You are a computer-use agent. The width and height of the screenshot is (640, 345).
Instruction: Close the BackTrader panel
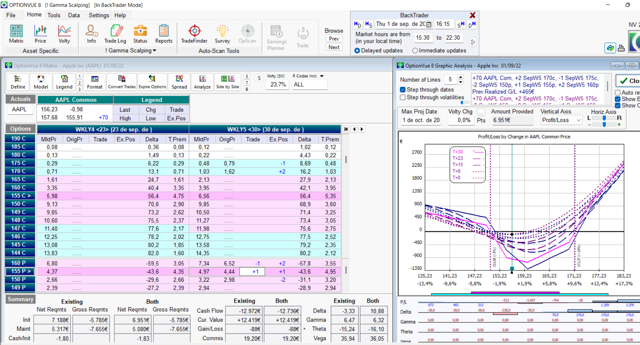coord(472,15)
